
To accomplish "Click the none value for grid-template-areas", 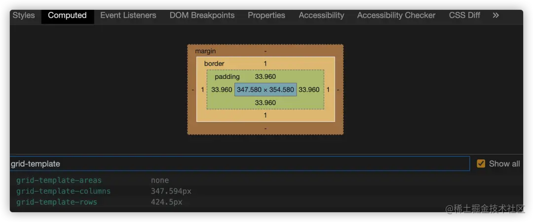I will [x=160, y=180].
